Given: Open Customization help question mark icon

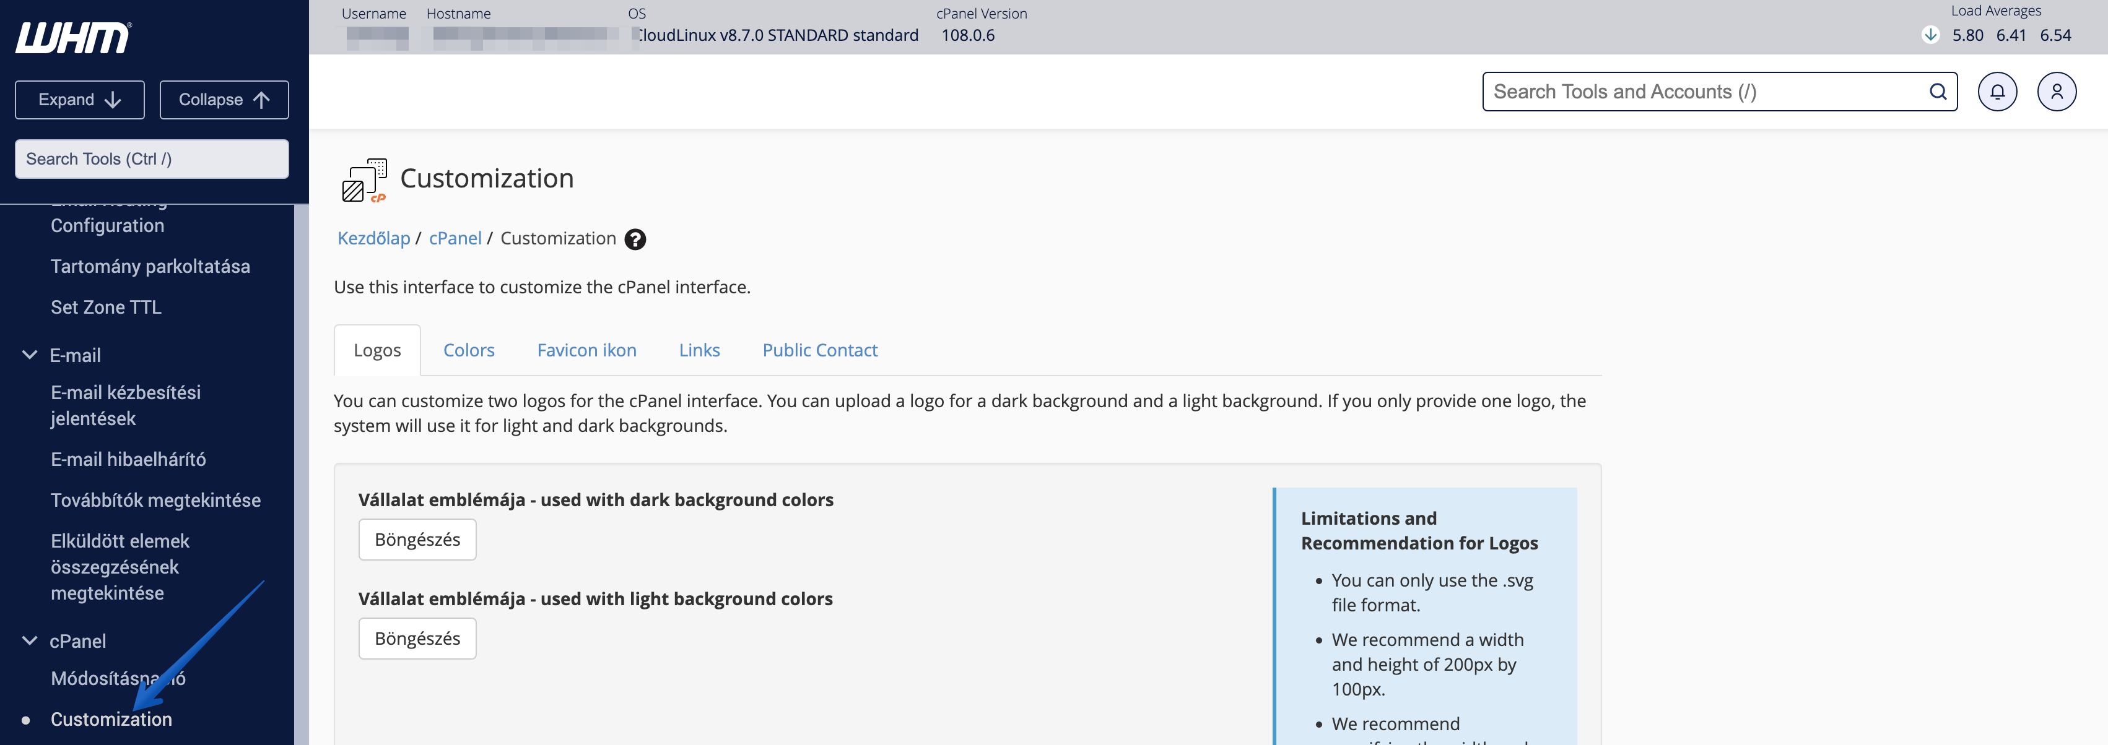Looking at the screenshot, I should coord(635,239).
